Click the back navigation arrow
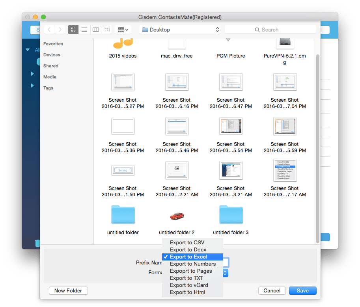Screen dimensions: 360x307 (x=48, y=30)
